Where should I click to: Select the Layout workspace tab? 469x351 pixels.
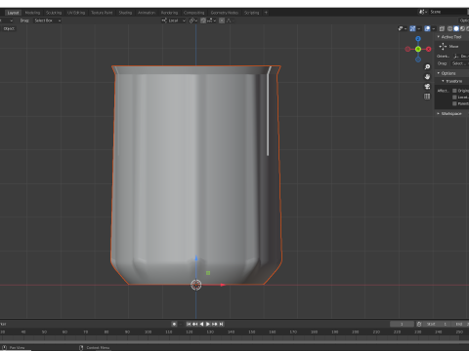click(x=13, y=13)
